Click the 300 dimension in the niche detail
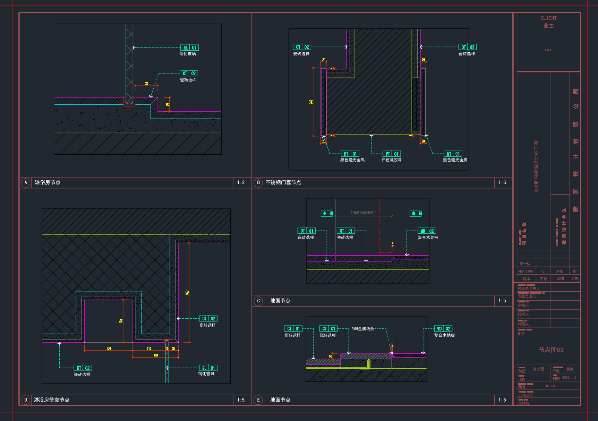Viewport: 598px width, 421px height. tap(187, 293)
